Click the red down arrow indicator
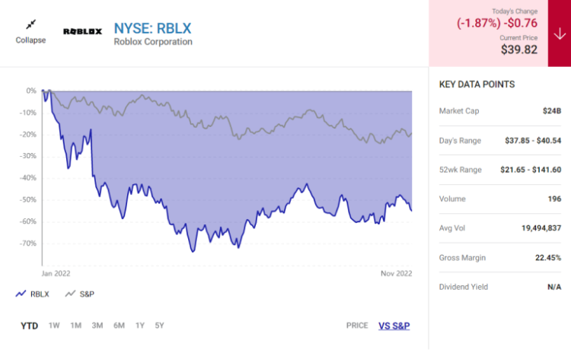Image resolution: width=571 pixels, height=350 pixels. pyautogui.click(x=560, y=33)
